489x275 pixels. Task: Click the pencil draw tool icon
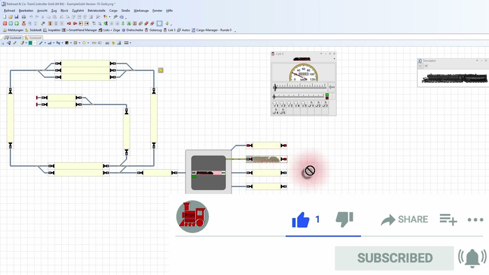(x=15, y=43)
